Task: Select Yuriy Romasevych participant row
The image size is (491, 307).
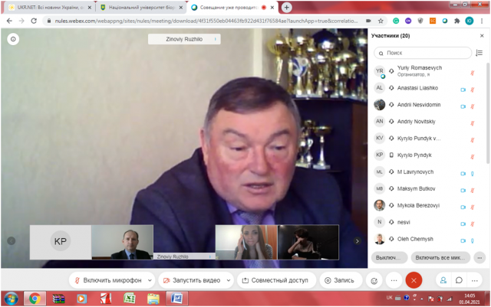Action: coord(427,71)
